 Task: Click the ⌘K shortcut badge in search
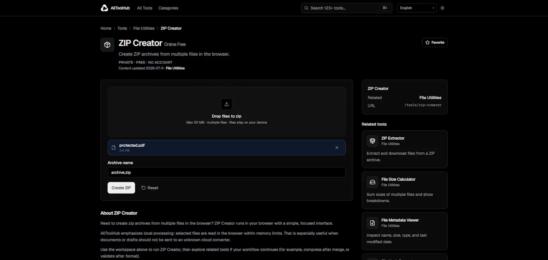click(385, 8)
